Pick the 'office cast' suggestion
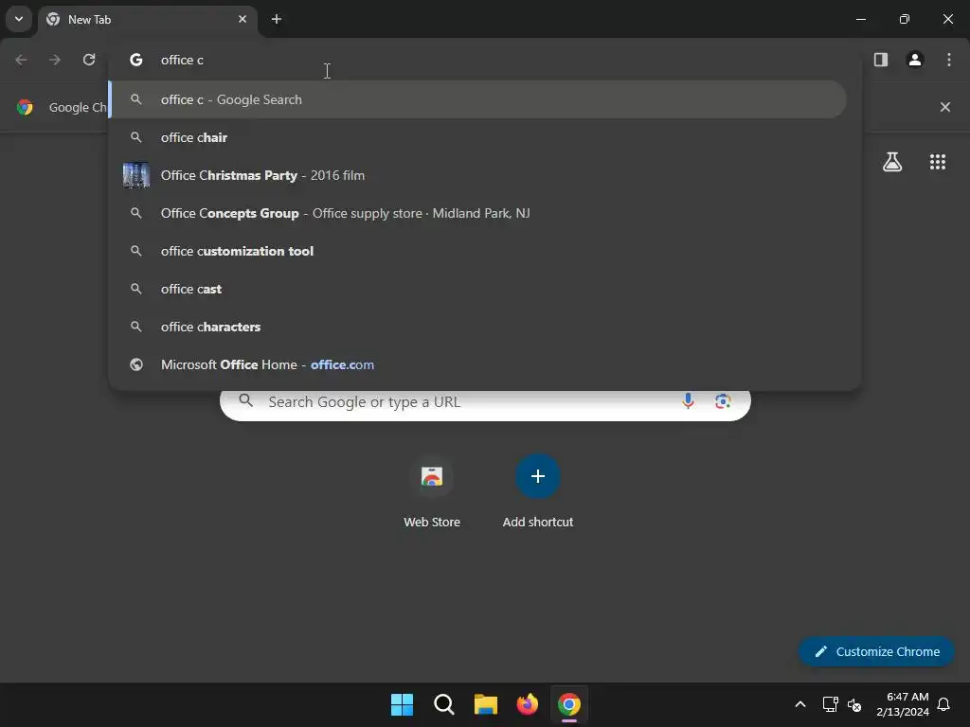 click(477, 289)
